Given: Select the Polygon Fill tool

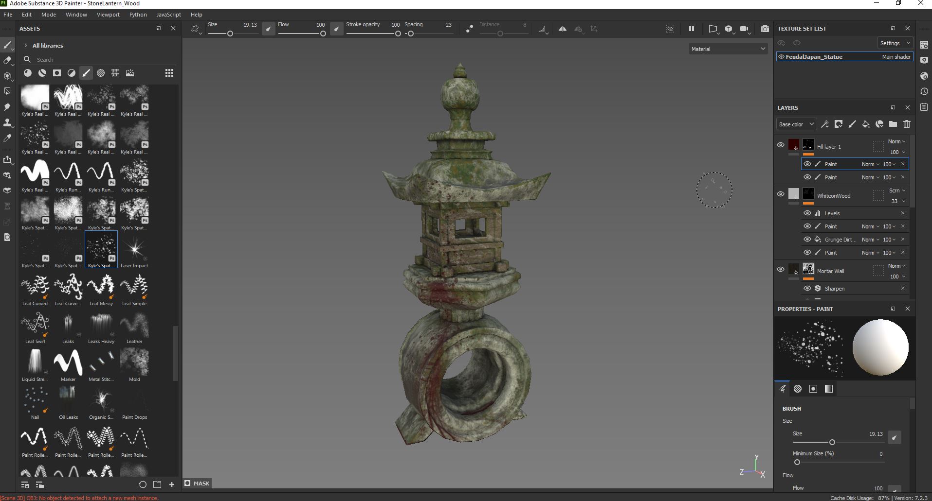Looking at the screenshot, I should point(7,91).
